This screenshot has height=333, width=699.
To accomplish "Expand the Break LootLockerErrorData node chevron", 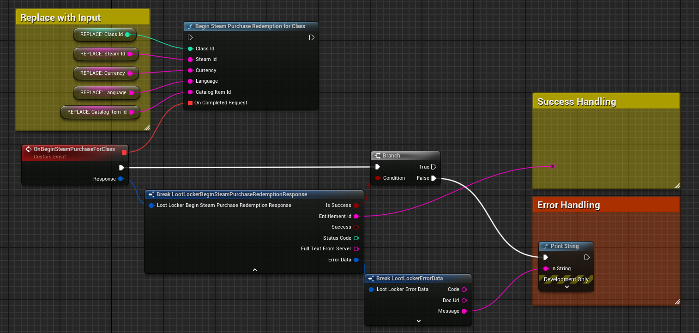I will pyautogui.click(x=418, y=321).
